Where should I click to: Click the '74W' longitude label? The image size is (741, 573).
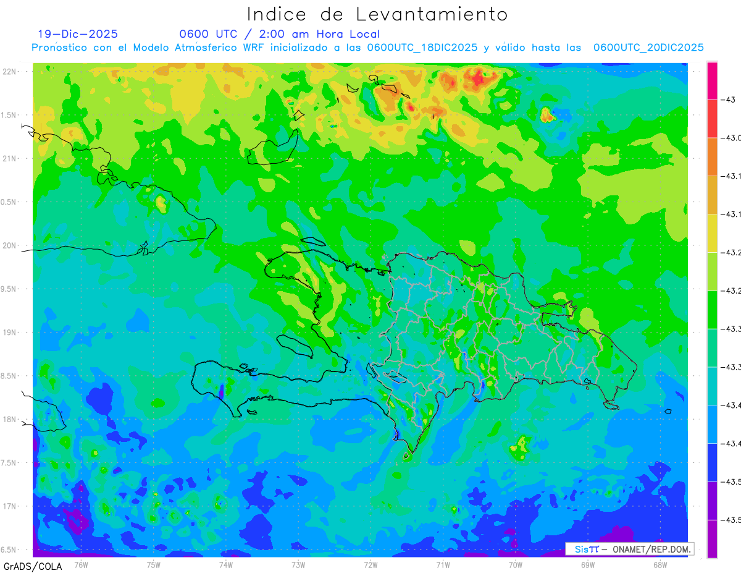click(226, 564)
